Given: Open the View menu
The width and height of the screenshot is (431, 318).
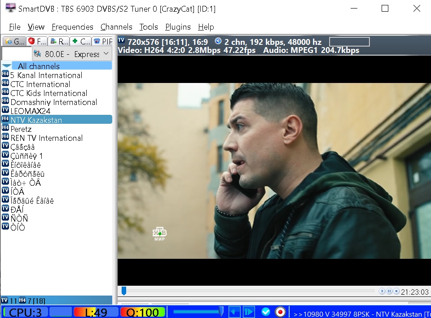Looking at the screenshot, I should (36, 27).
